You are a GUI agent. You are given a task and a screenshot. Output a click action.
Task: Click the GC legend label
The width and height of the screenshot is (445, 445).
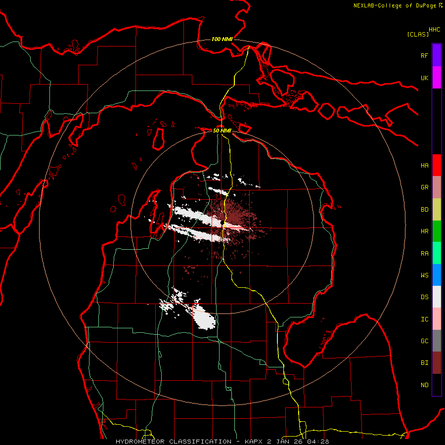(x=424, y=341)
